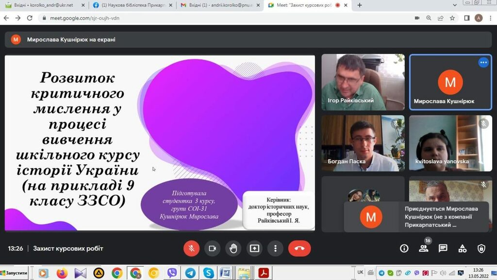Bookmark this page with the star icon
The height and width of the screenshot is (280, 497).
452,18
